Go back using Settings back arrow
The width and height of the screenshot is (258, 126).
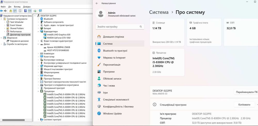pos(97,3)
